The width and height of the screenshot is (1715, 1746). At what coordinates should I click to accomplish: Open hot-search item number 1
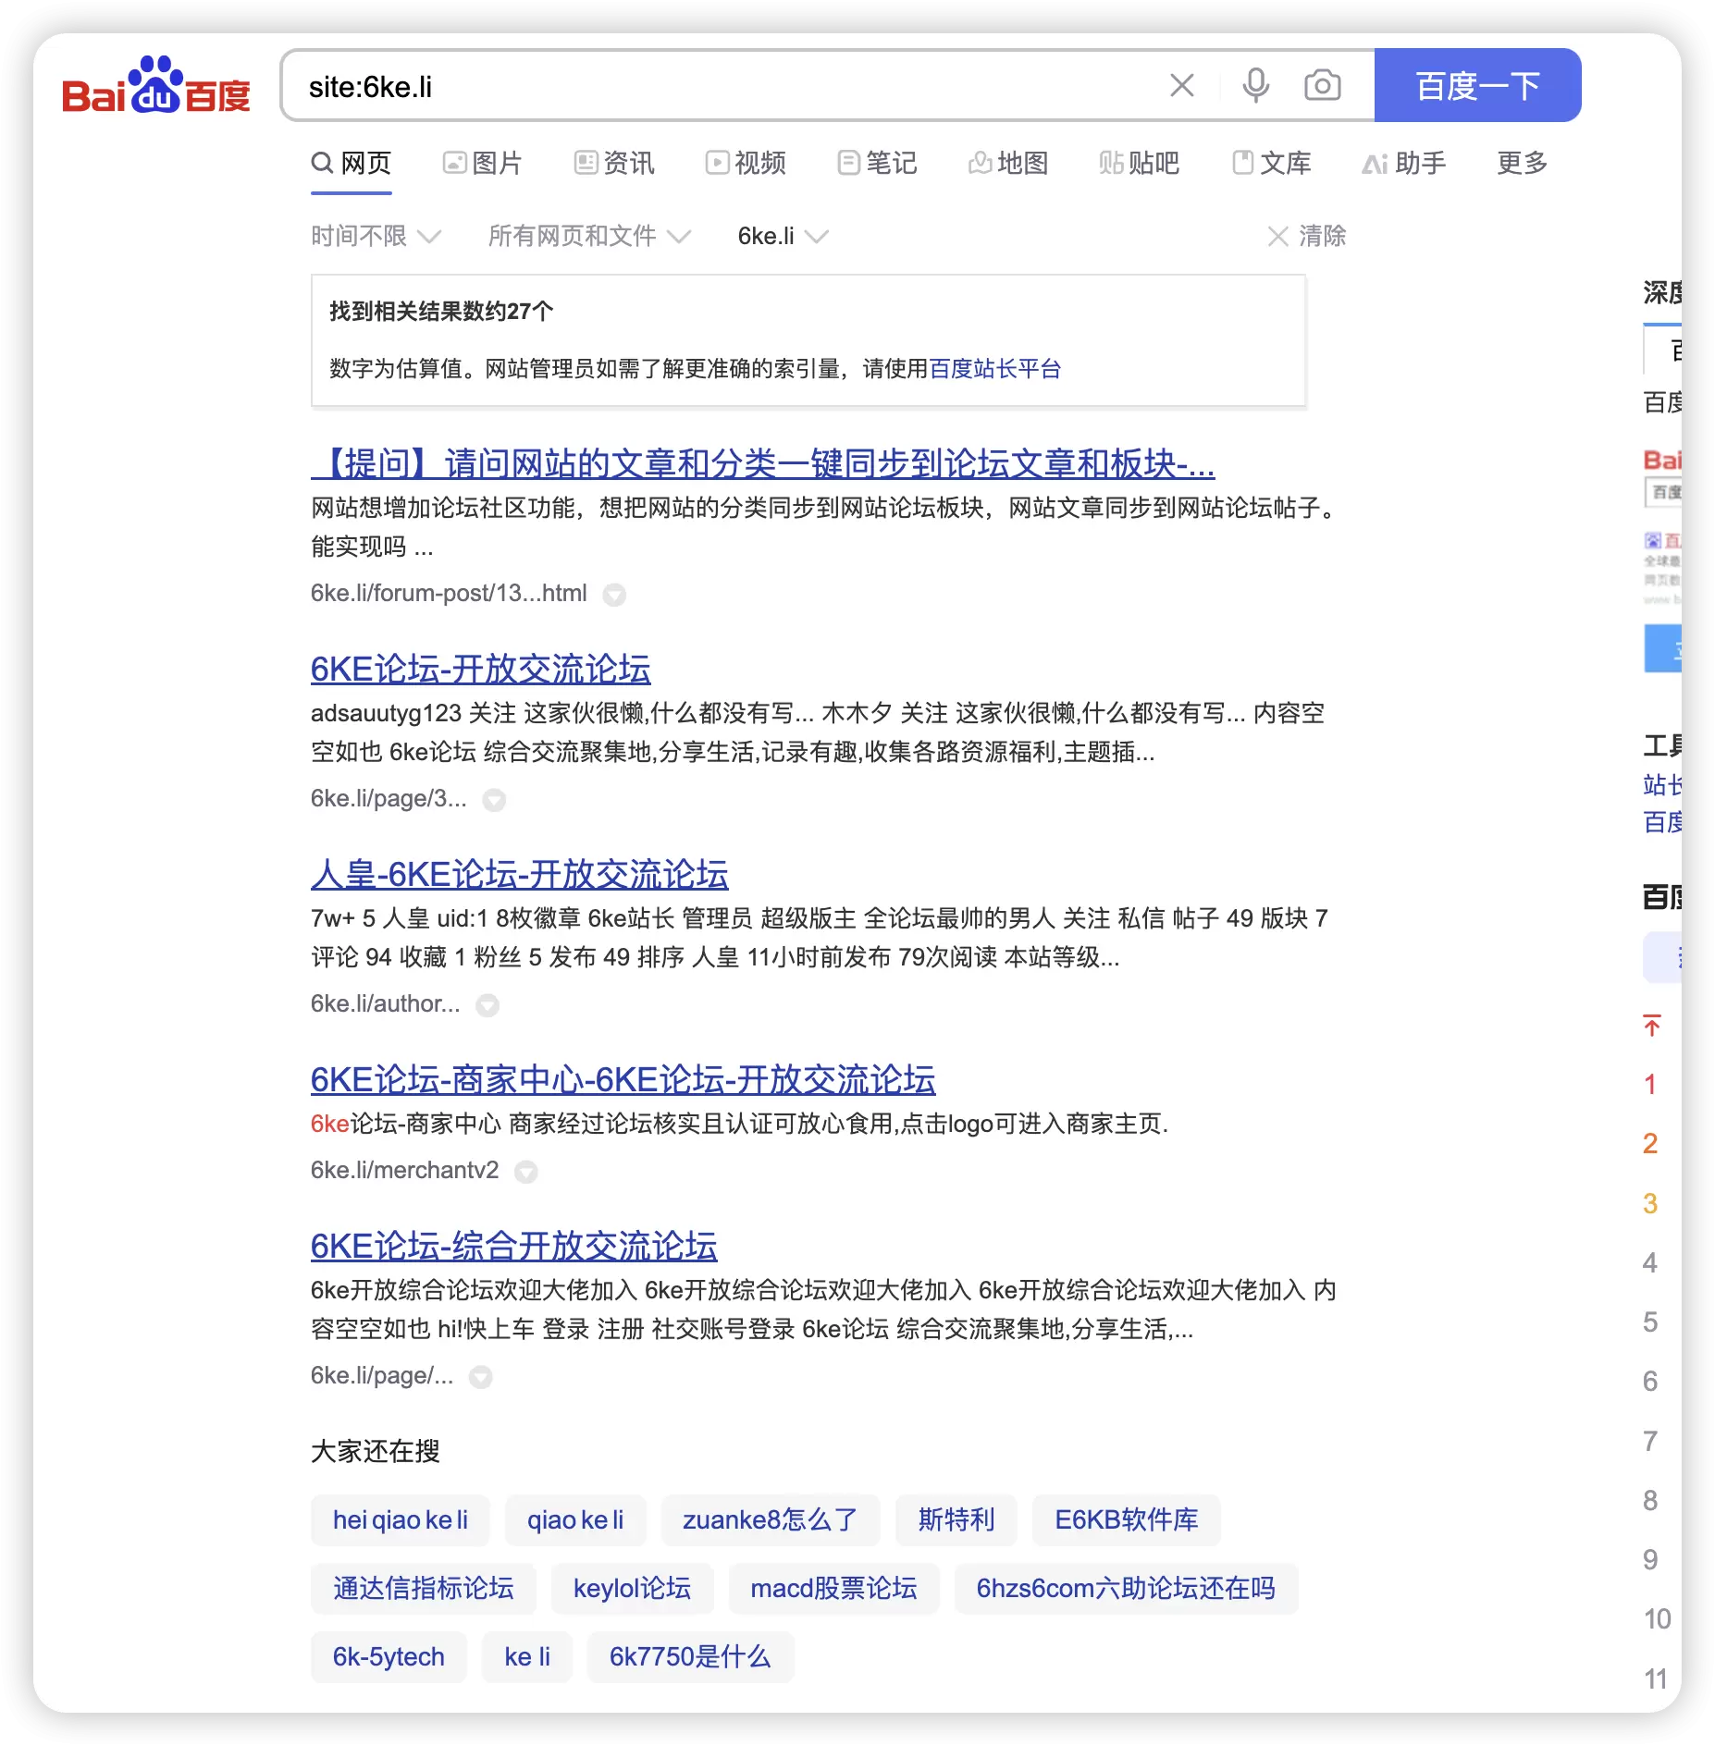coord(1650,1085)
